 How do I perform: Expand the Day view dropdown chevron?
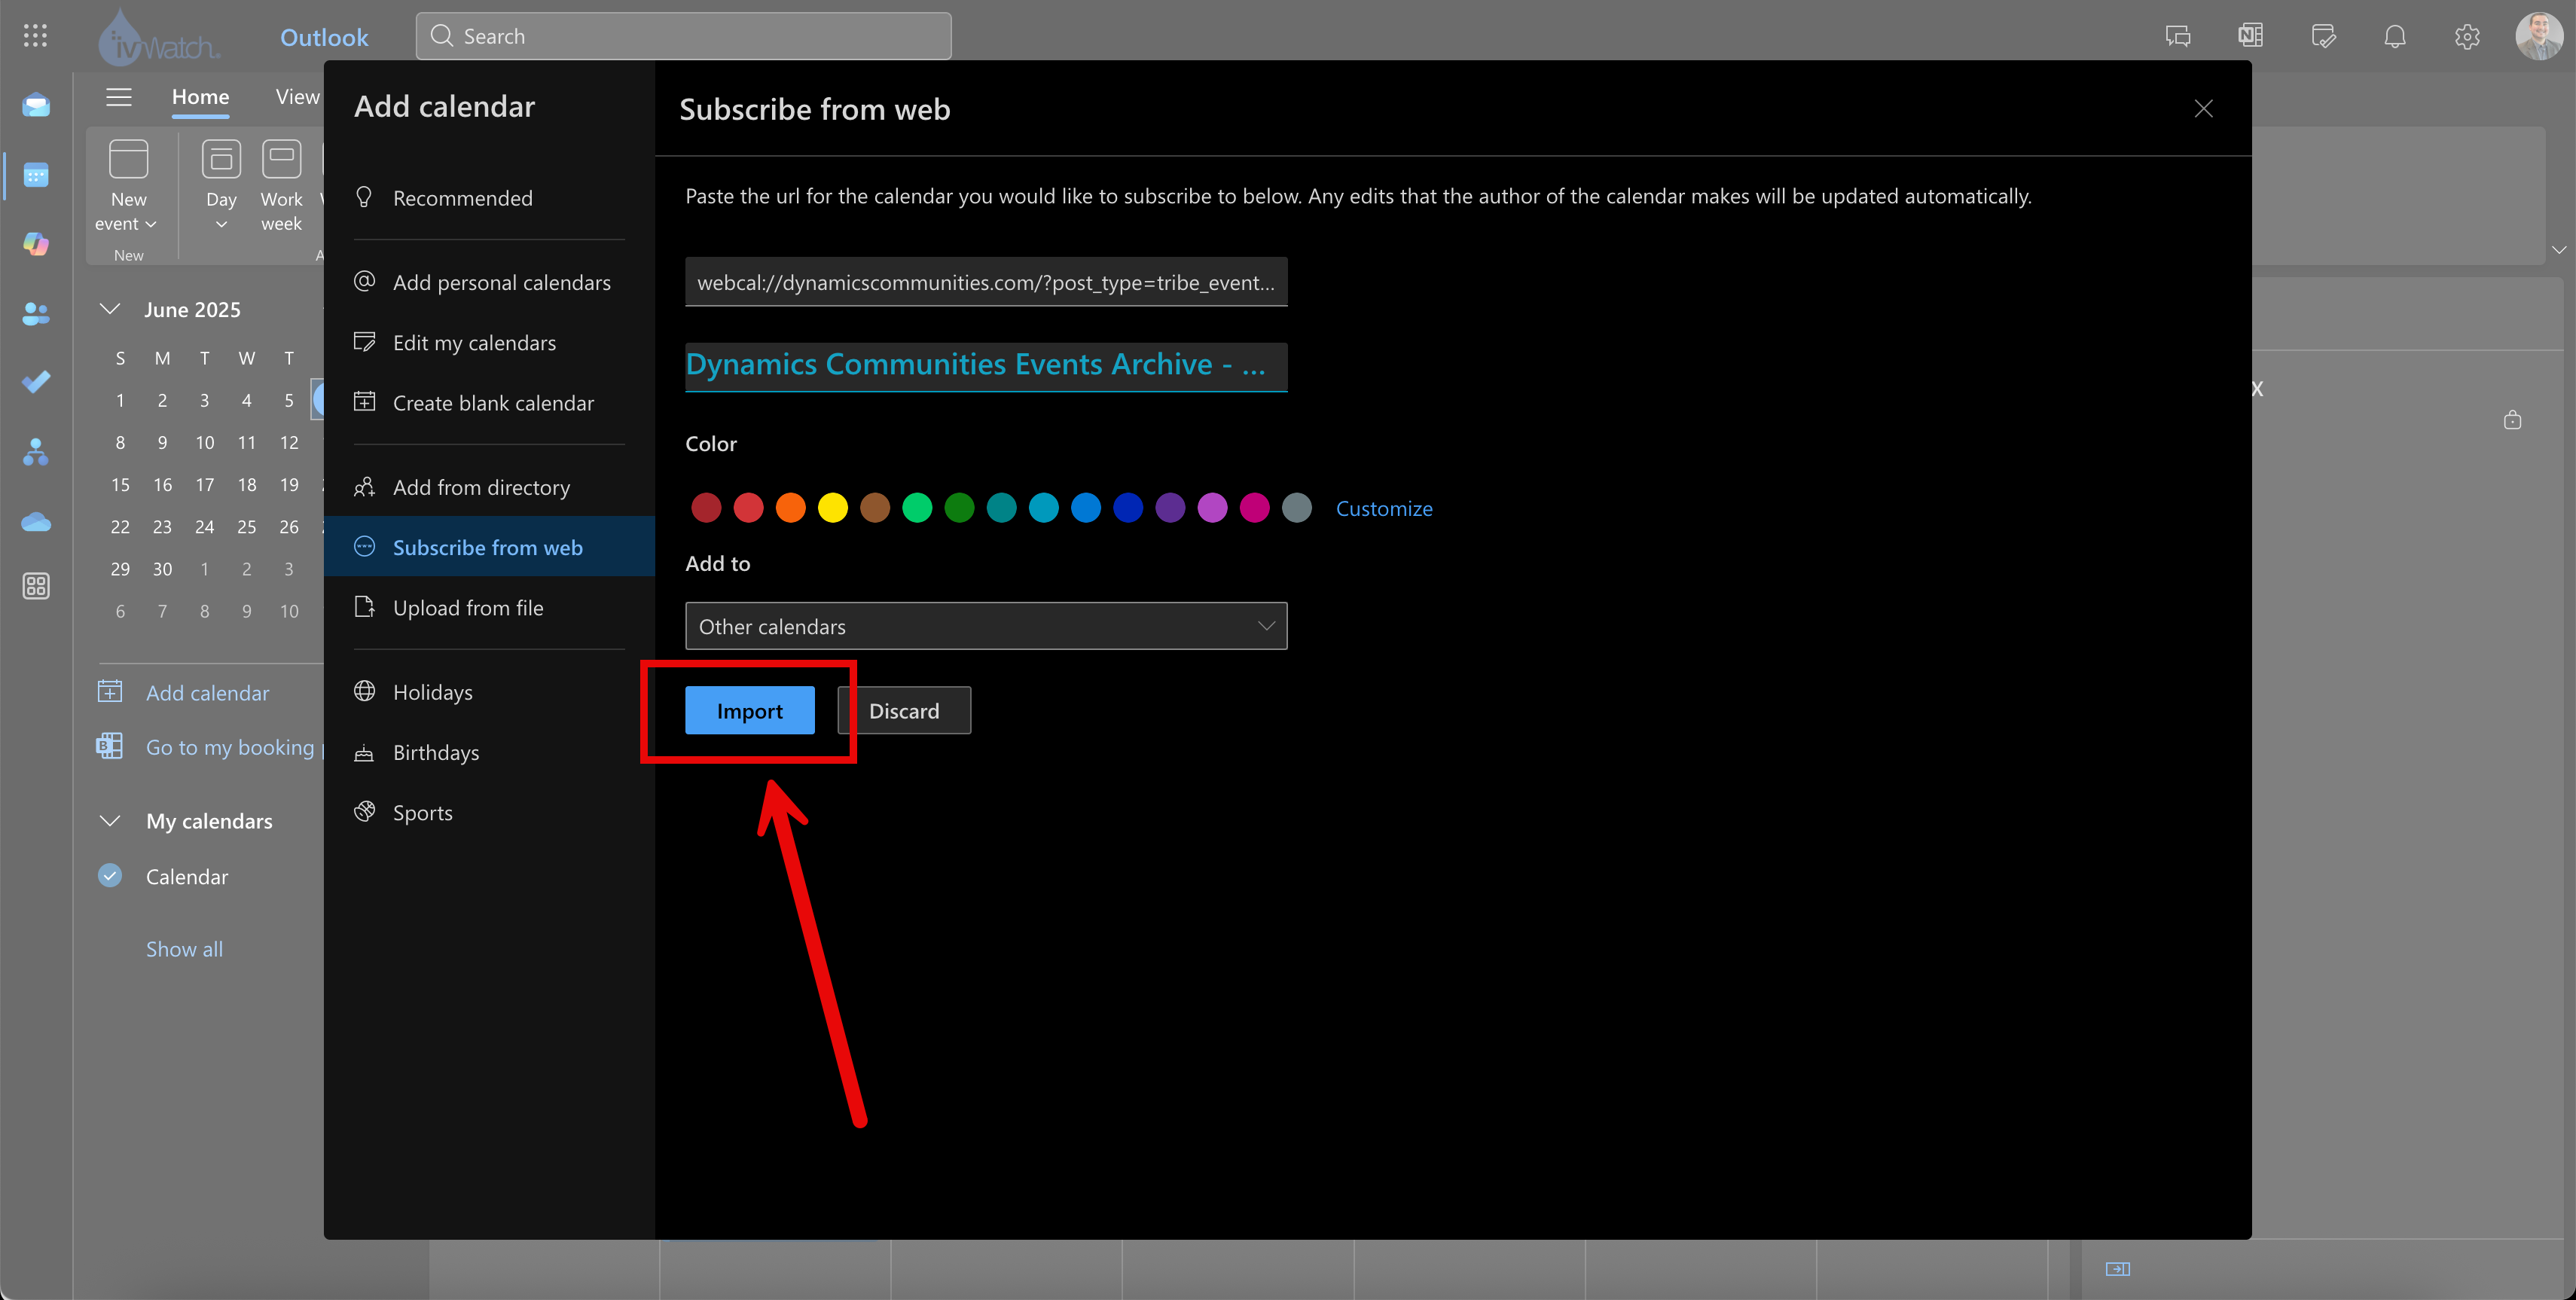click(x=221, y=224)
